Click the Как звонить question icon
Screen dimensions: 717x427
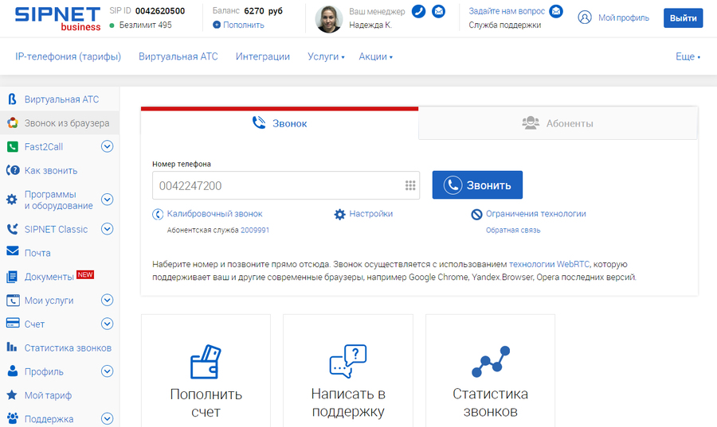click(x=12, y=170)
